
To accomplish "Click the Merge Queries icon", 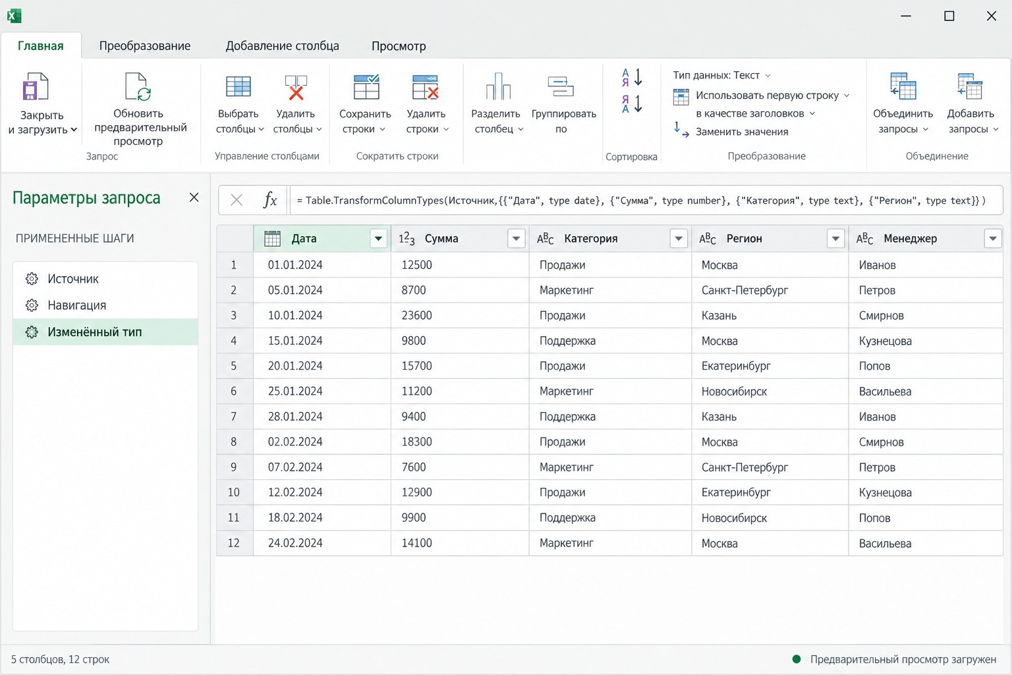I will pyautogui.click(x=903, y=86).
